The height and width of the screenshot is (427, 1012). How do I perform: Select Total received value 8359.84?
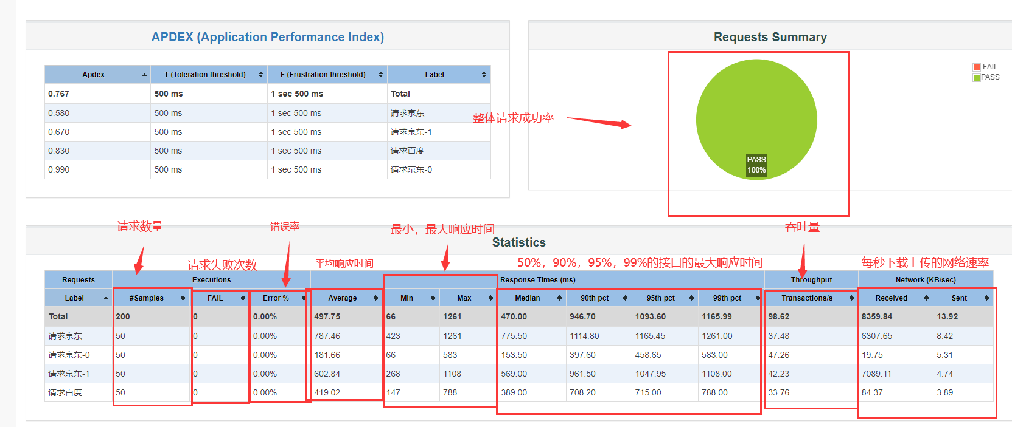pyautogui.click(x=877, y=316)
